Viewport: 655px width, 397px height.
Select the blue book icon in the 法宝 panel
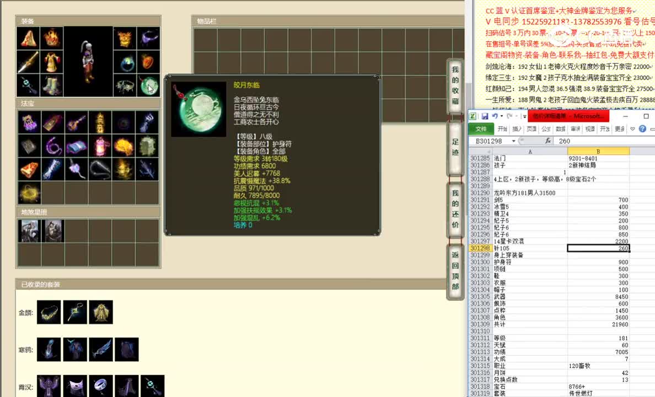pyautogui.click(x=76, y=147)
